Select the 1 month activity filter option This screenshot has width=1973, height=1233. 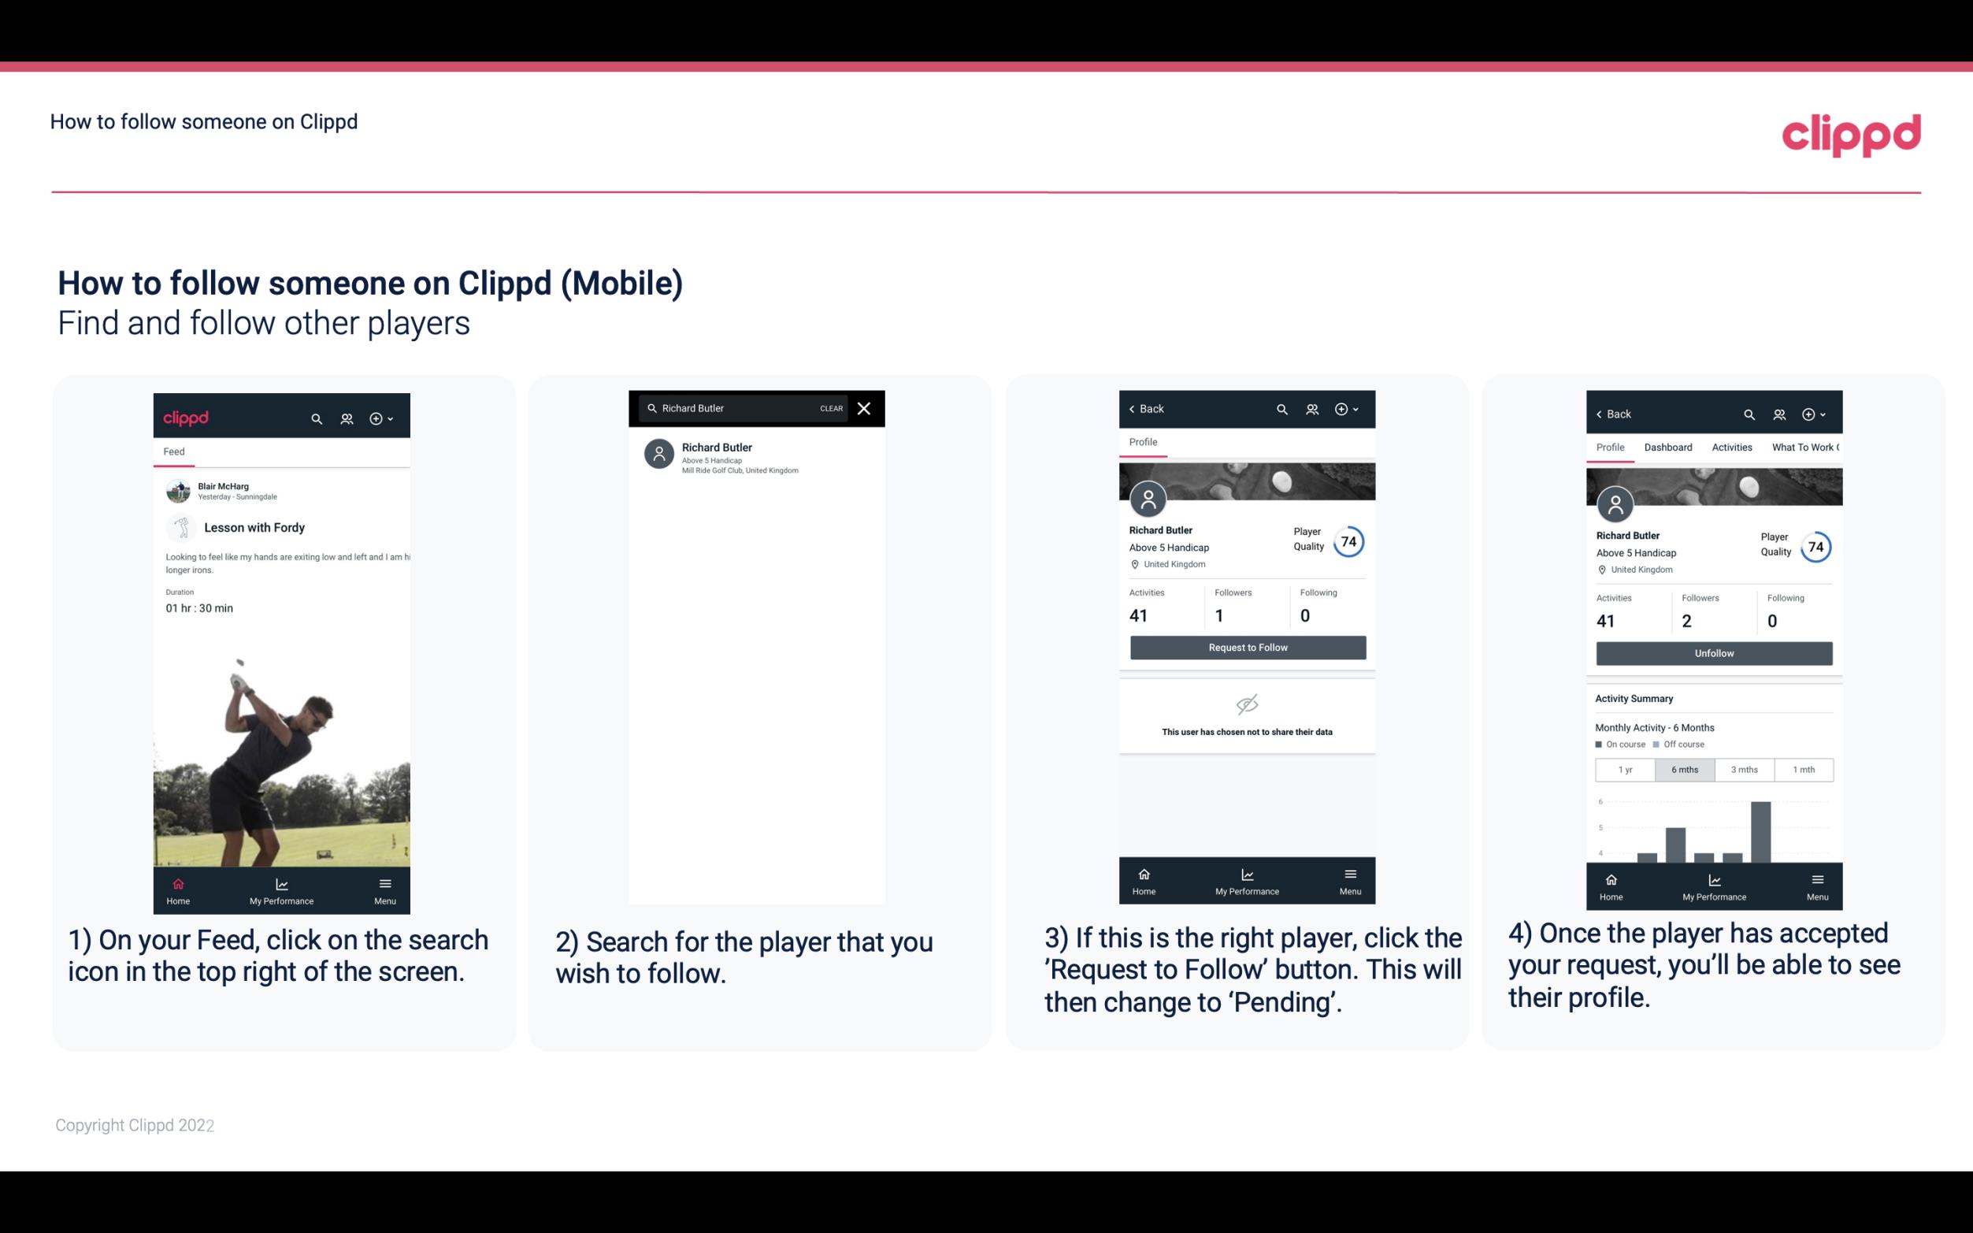1803,768
